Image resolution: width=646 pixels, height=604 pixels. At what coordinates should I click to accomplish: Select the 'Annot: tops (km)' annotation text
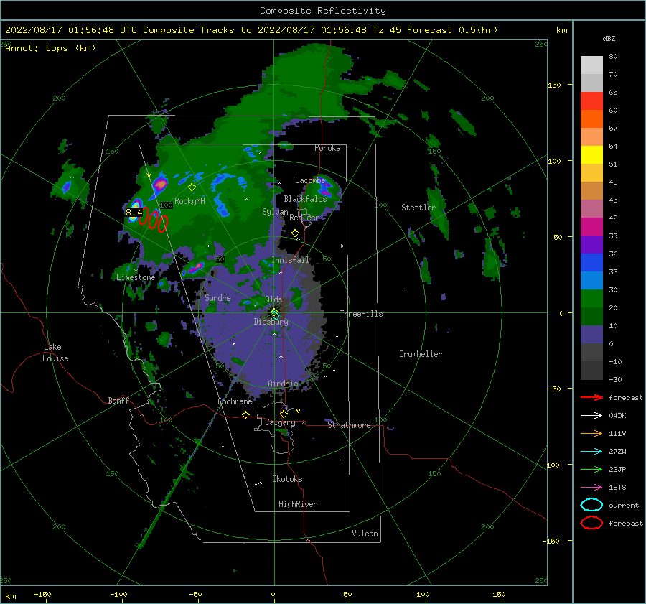50,48
